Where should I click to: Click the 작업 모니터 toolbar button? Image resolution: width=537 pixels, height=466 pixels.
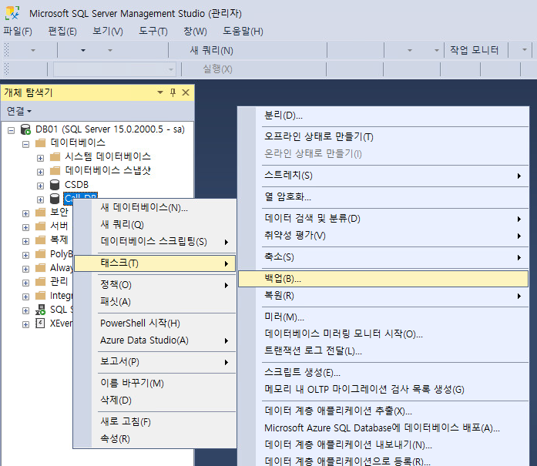click(474, 50)
